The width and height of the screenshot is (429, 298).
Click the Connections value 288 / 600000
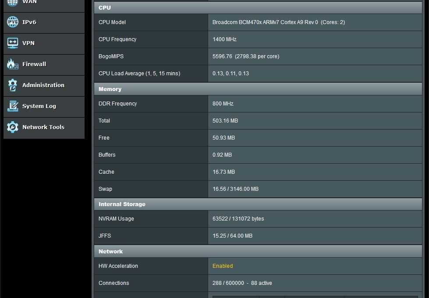242,283
